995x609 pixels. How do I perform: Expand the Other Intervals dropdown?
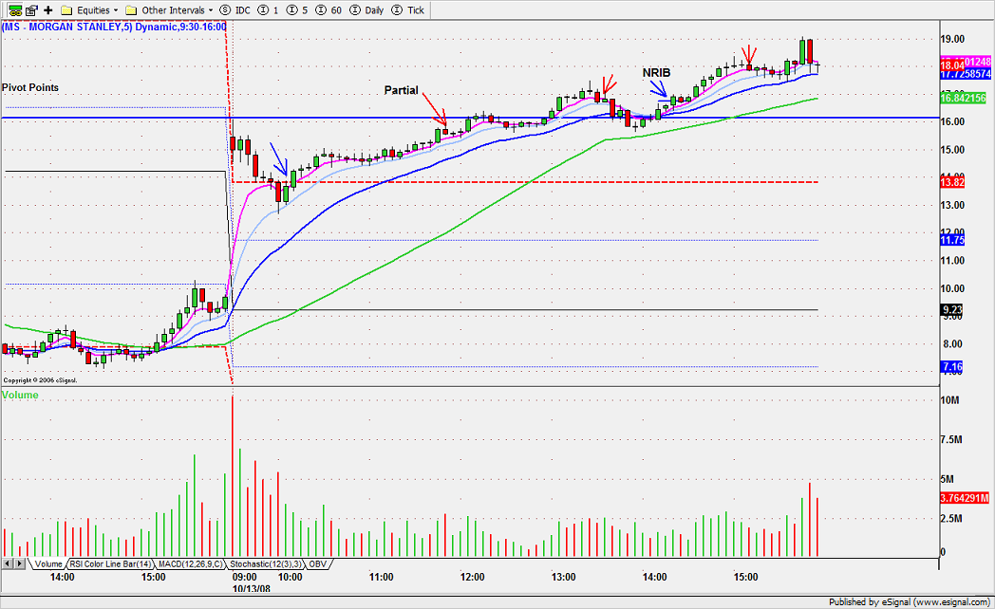click(169, 10)
